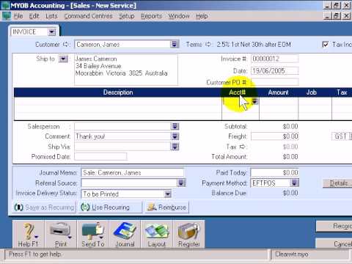
Task: Click the Freight amount field
Action: [x=275, y=136]
